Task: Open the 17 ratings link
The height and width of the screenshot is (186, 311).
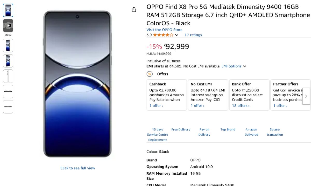Action: tap(193, 35)
